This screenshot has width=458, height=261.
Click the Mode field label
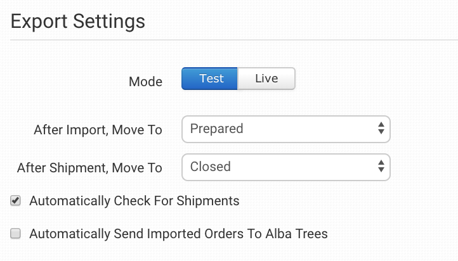click(145, 82)
